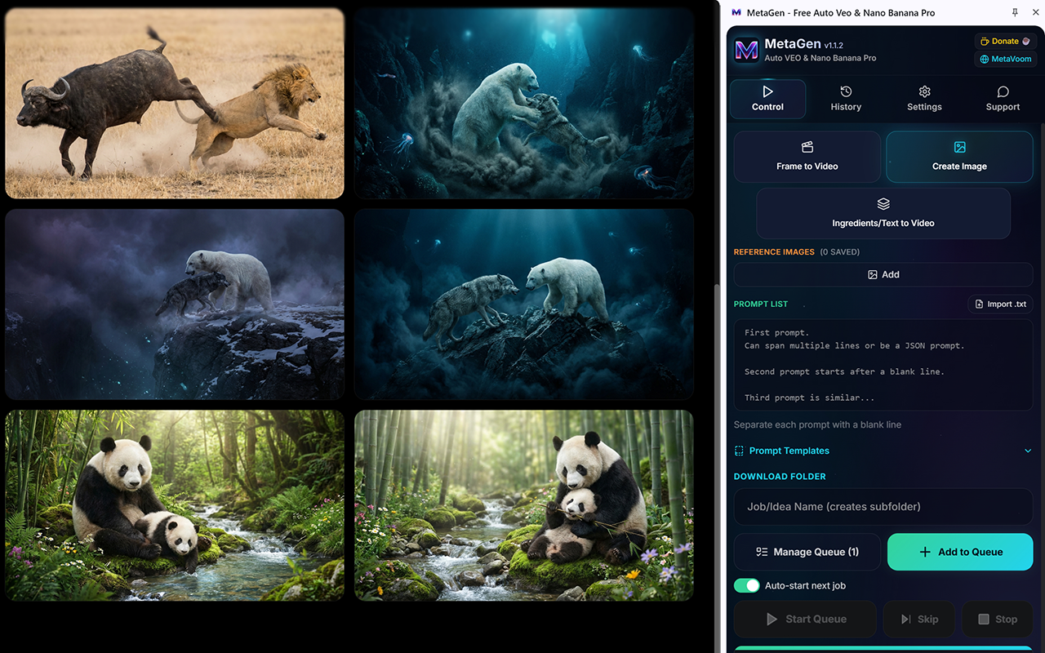Click the Prompt Templates chevron arrow

tap(1028, 451)
